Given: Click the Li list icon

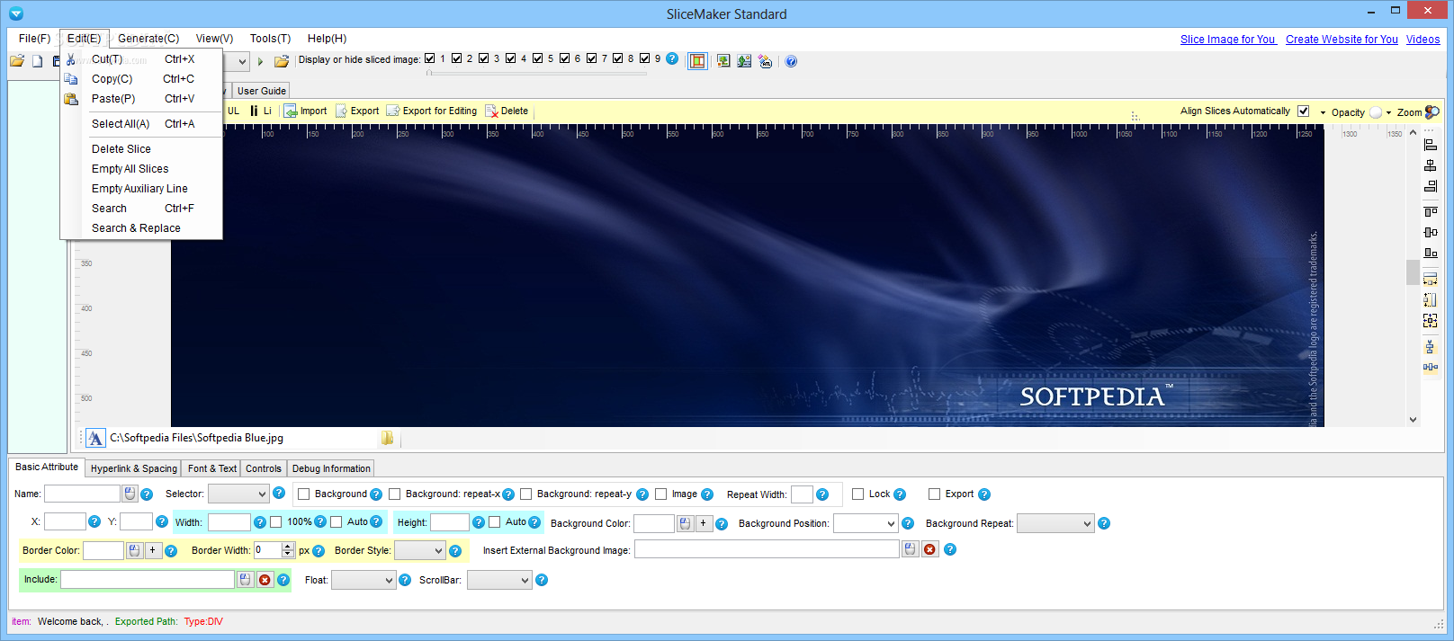Looking at the screenshot, I should coord(255,111).
